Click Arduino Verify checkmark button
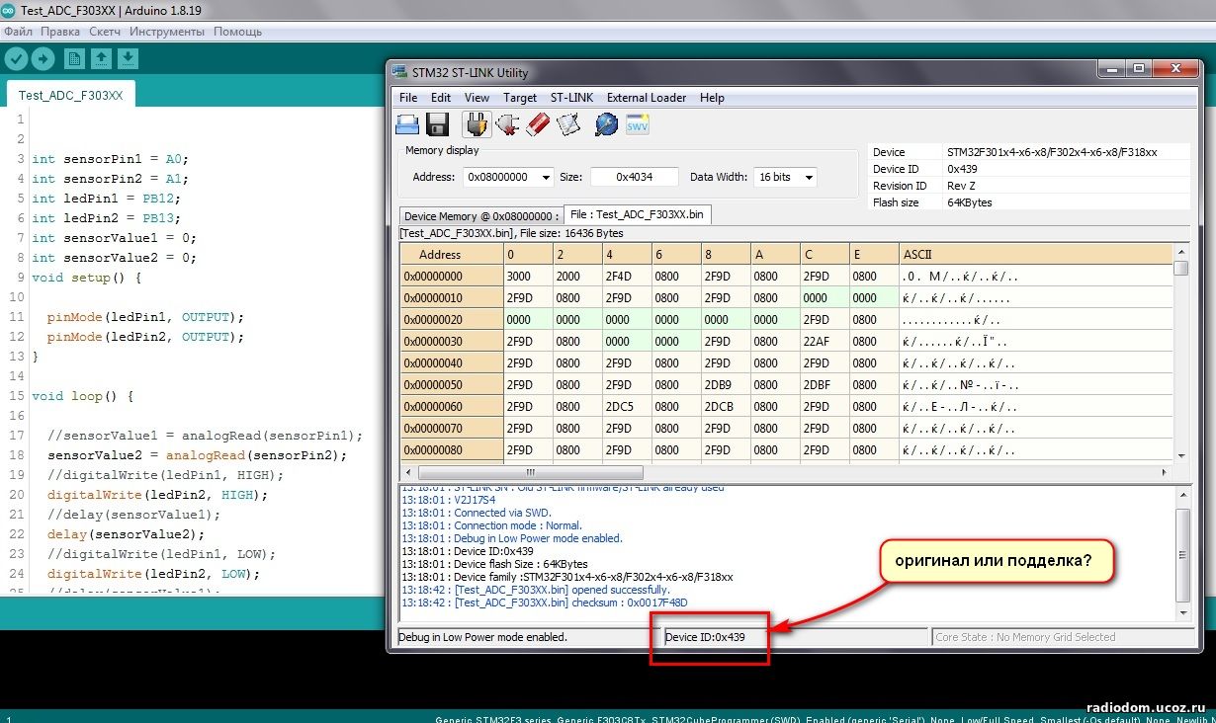 pyautogui.click(x=16, y=58)
